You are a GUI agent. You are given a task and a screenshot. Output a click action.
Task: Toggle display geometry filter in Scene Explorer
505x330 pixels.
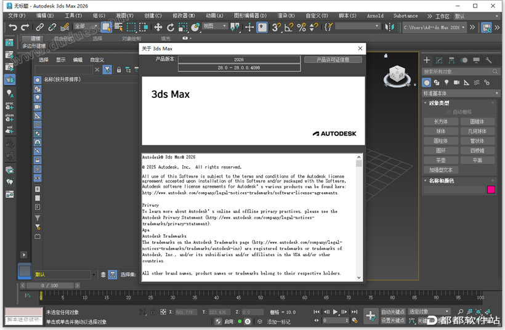[38, 80]
